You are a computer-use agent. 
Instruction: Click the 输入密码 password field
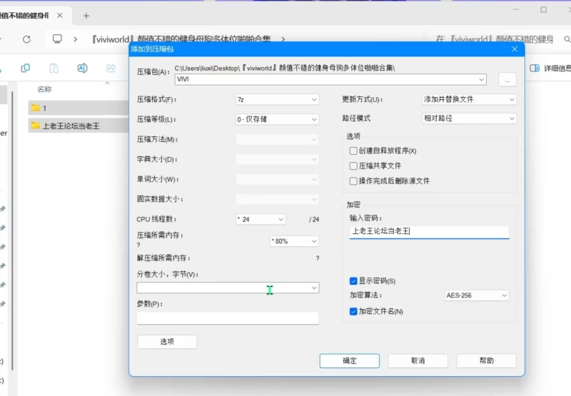430,232
